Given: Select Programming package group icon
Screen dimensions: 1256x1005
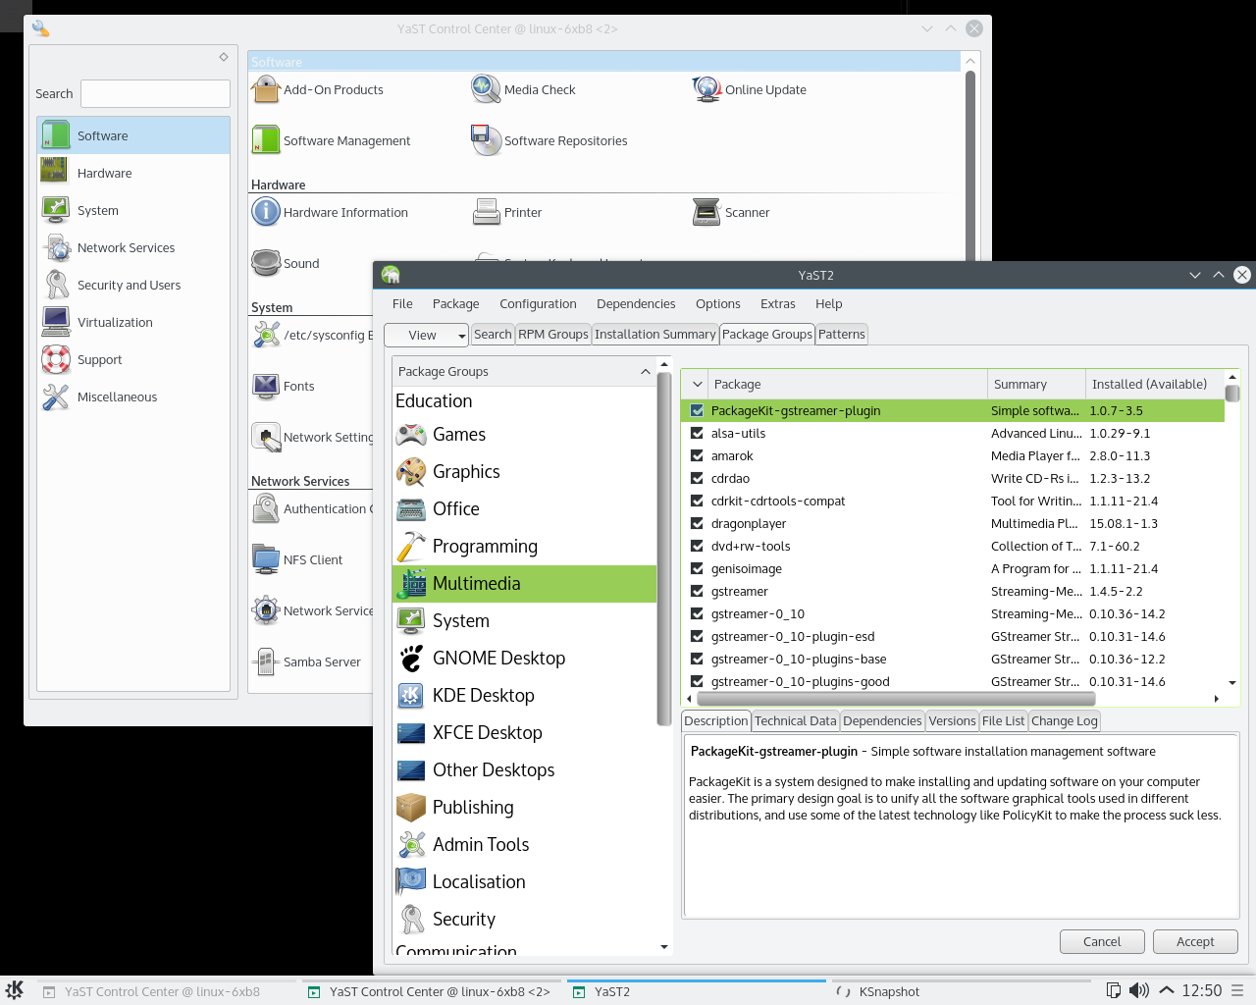Looking at the screenshot, I should (411, 546).
